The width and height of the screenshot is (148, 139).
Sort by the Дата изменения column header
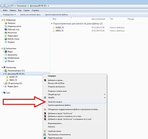click(x=98, y=19)
